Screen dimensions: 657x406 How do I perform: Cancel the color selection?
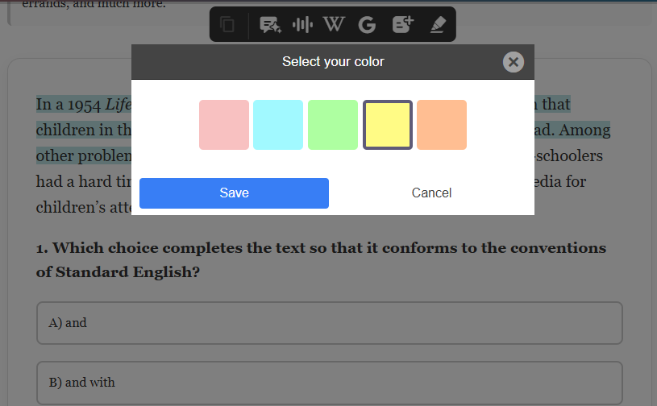[x=431, y=193]
